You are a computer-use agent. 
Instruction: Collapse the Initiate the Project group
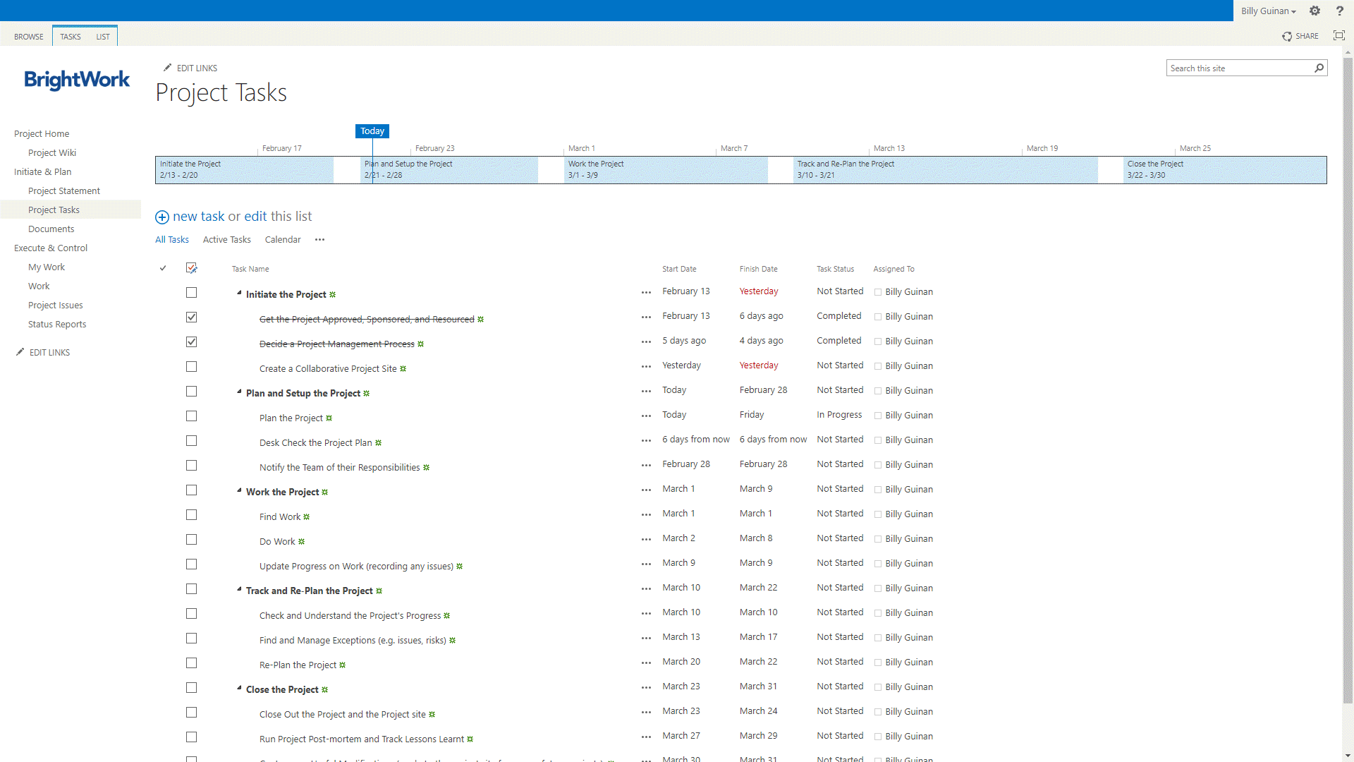point(239,293)
